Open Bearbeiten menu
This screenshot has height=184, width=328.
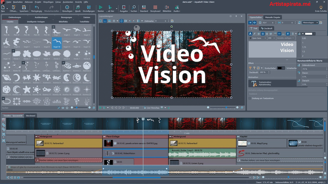point(18,2)
